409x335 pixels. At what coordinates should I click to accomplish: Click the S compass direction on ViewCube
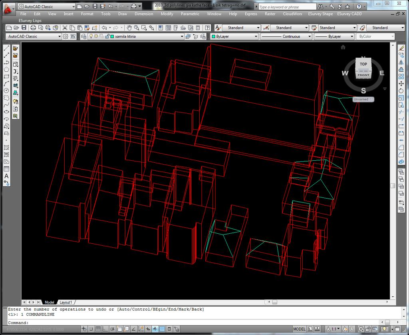363,91
